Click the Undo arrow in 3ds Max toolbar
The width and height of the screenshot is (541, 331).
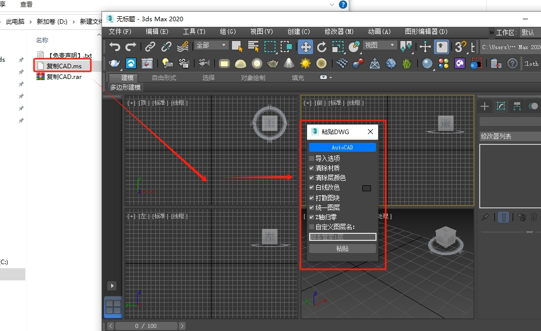point(115,47)
